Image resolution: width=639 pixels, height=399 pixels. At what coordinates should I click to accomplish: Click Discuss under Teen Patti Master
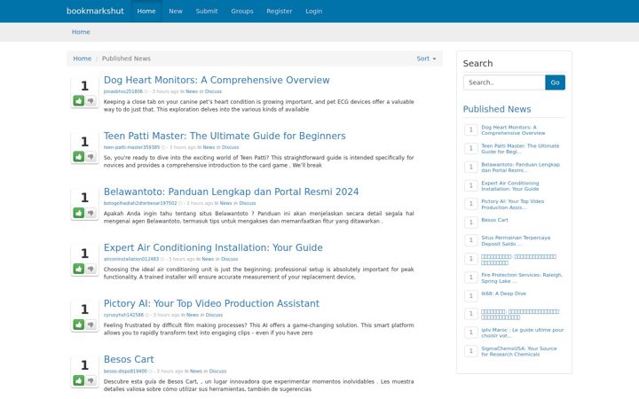tap(230, 147)
